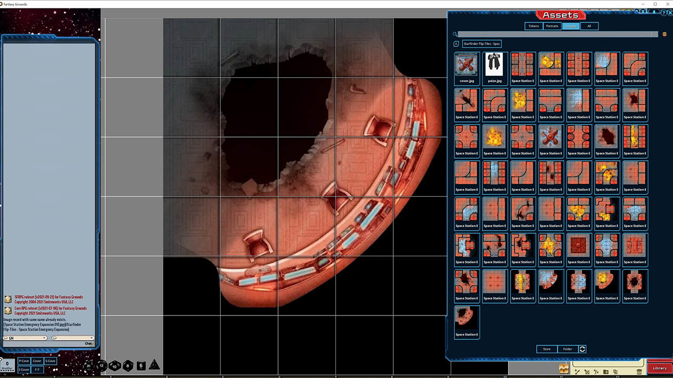
Task: Open the dropdown arrow in the second chat field
Action: pos(92,338)
